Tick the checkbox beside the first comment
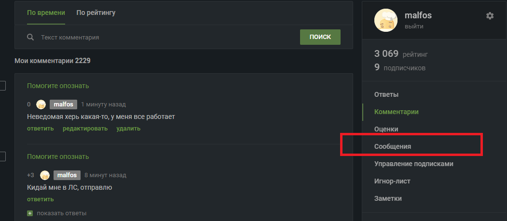 click(x=2, y=86)
